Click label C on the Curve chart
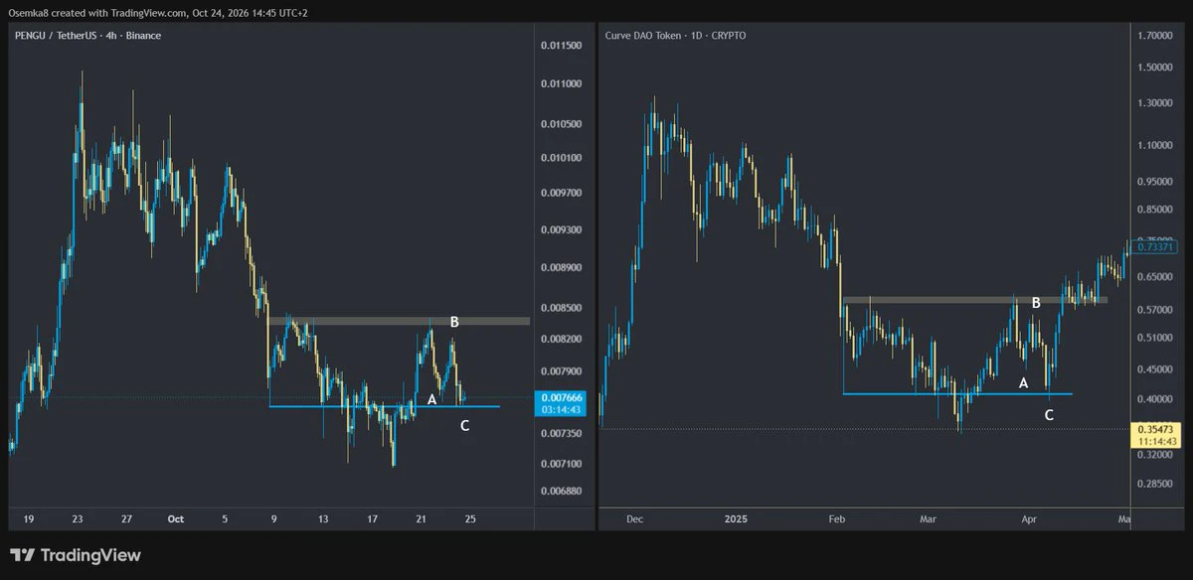Image resolution: width=1193 pixels, height=580 pixels. [1049, 415]
